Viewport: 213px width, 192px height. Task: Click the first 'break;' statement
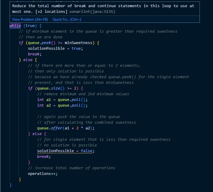(34, 54)
